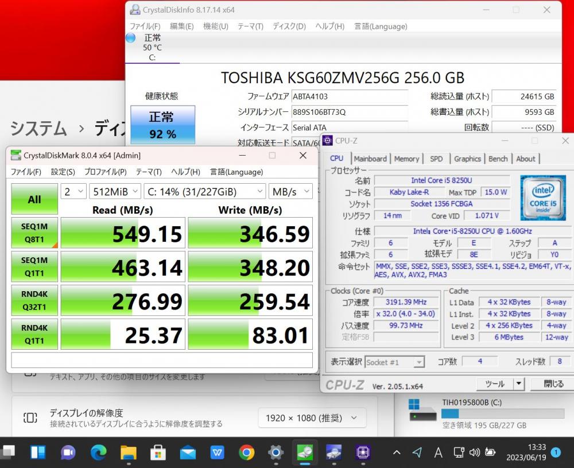Click the ツール button in CPU-Z

495,384
